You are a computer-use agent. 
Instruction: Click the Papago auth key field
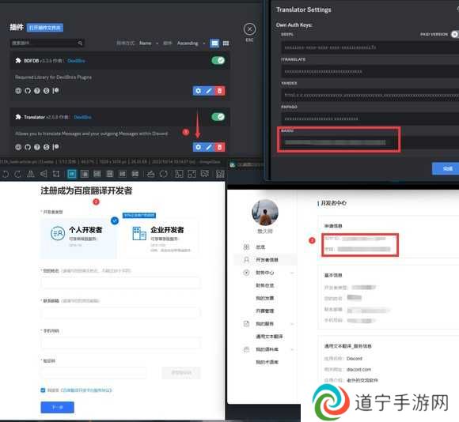(x=370, y=119)
